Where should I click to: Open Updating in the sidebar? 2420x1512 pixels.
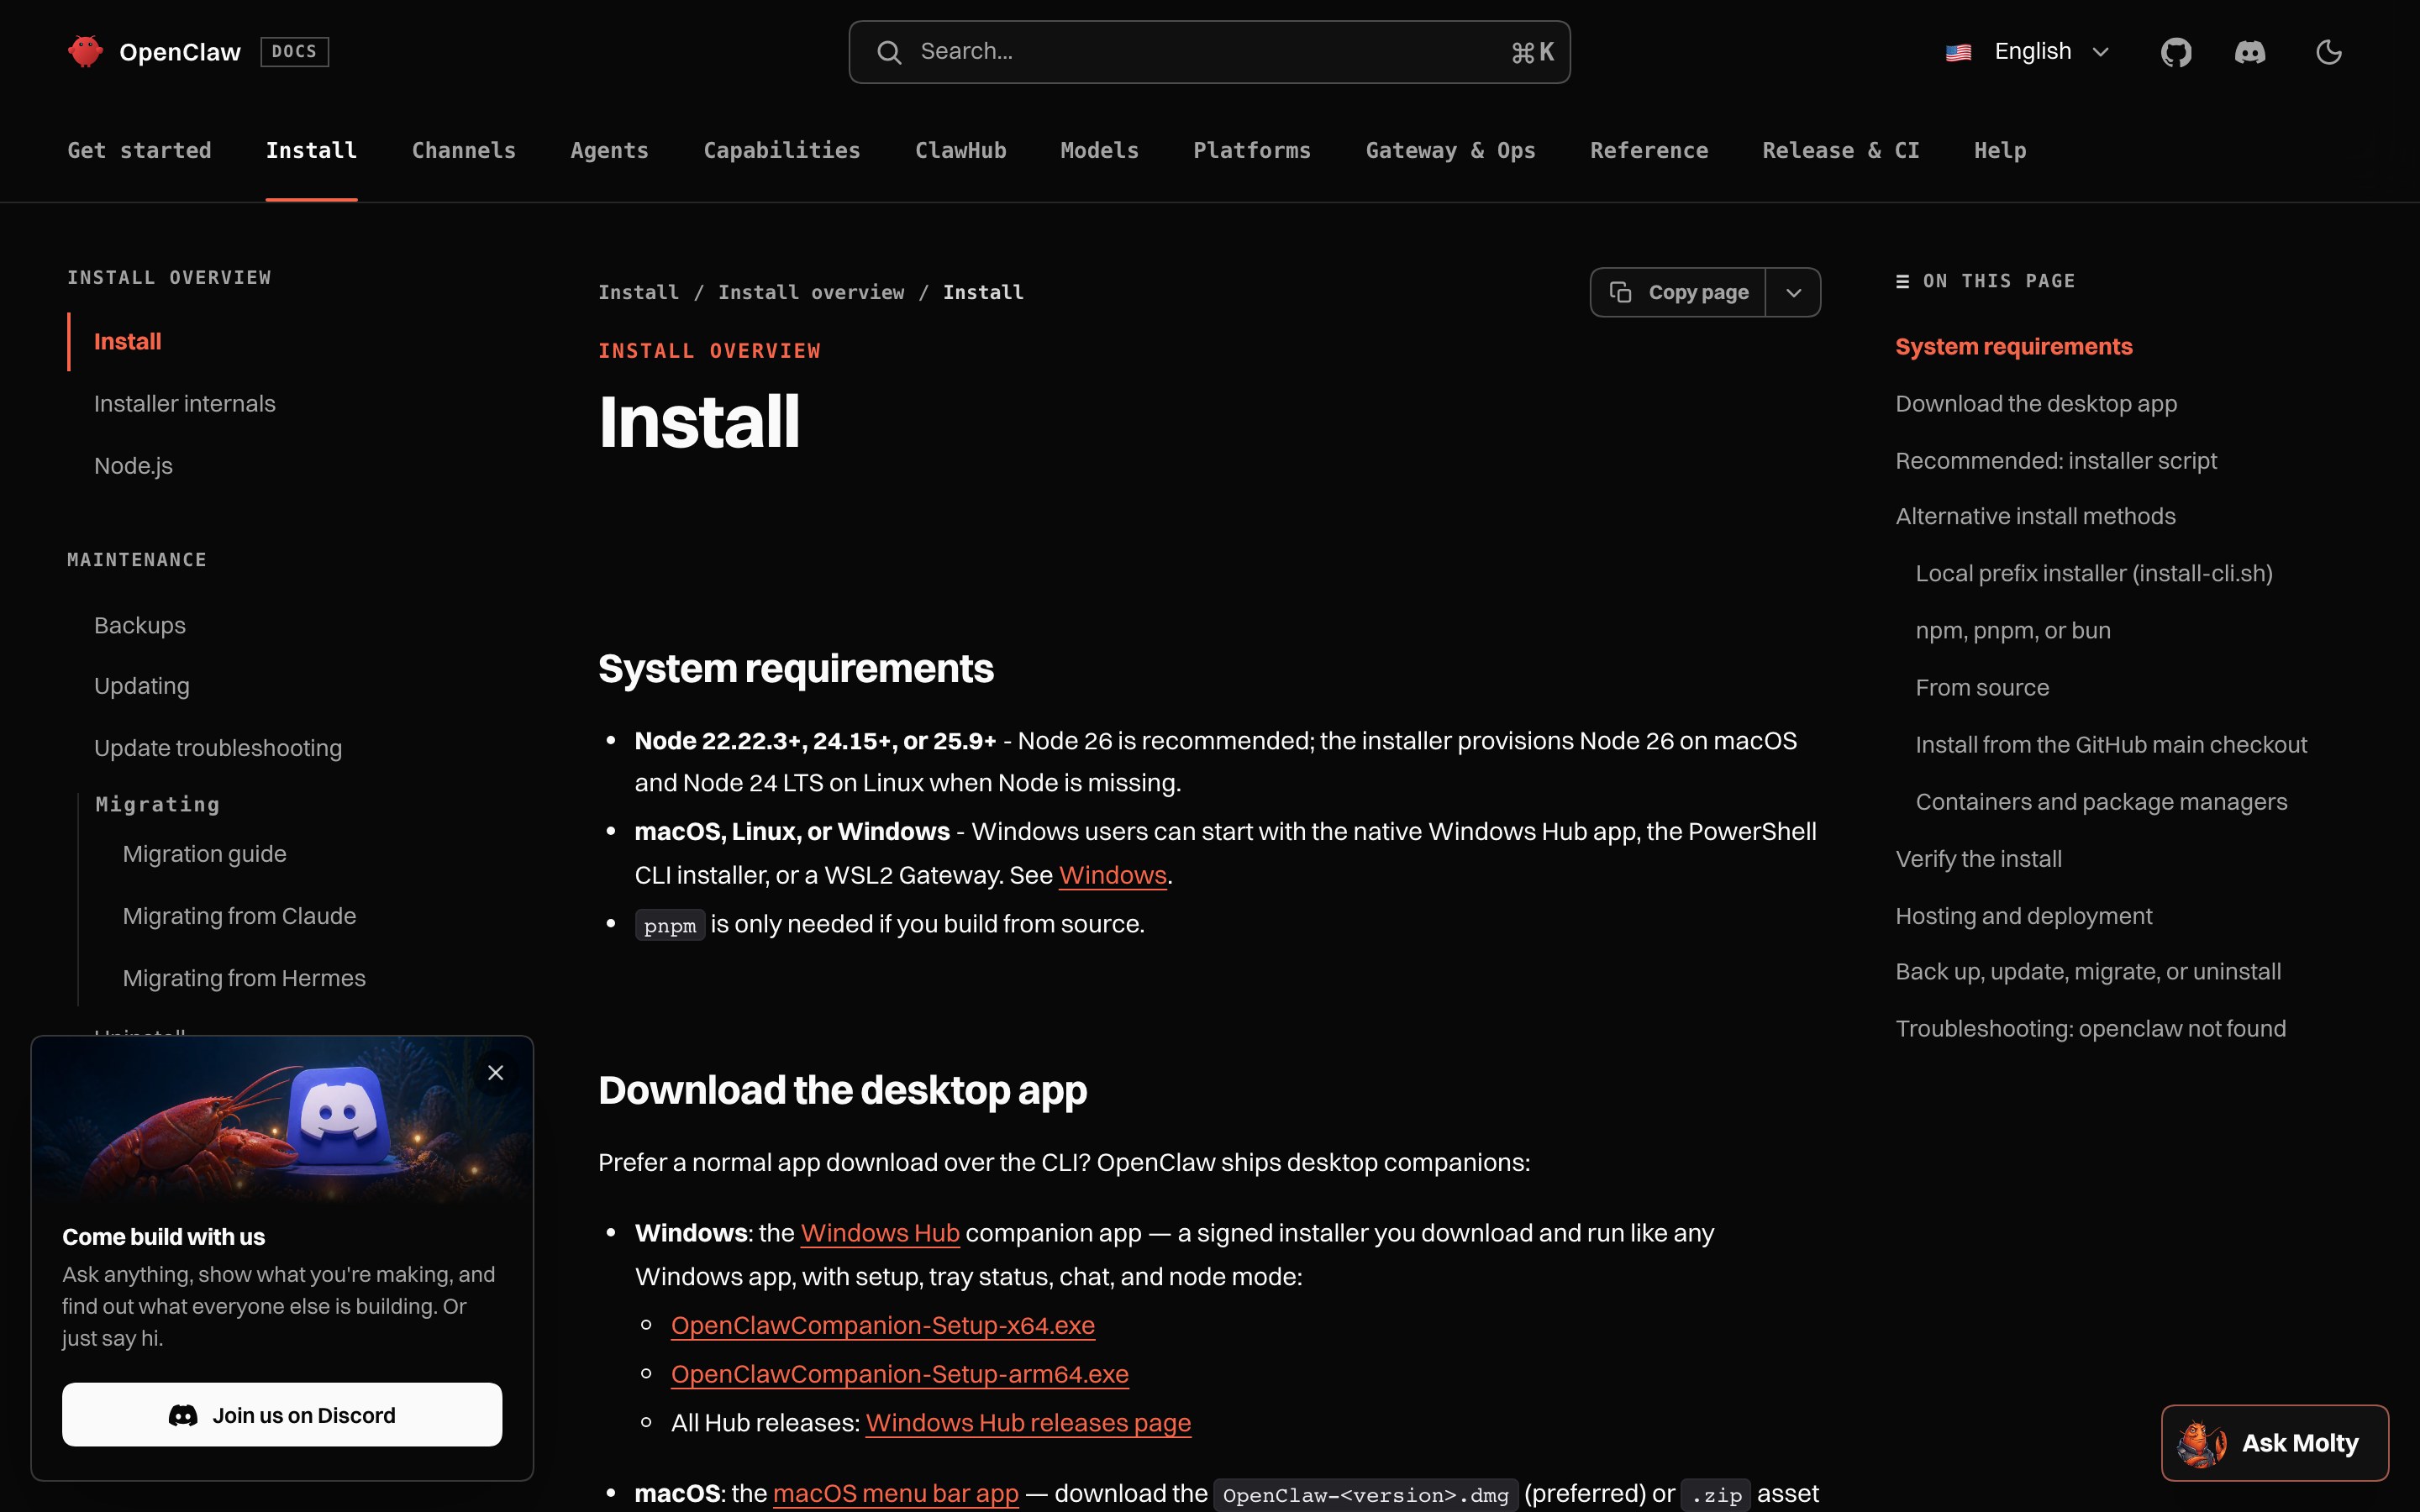tap(142, 686)
